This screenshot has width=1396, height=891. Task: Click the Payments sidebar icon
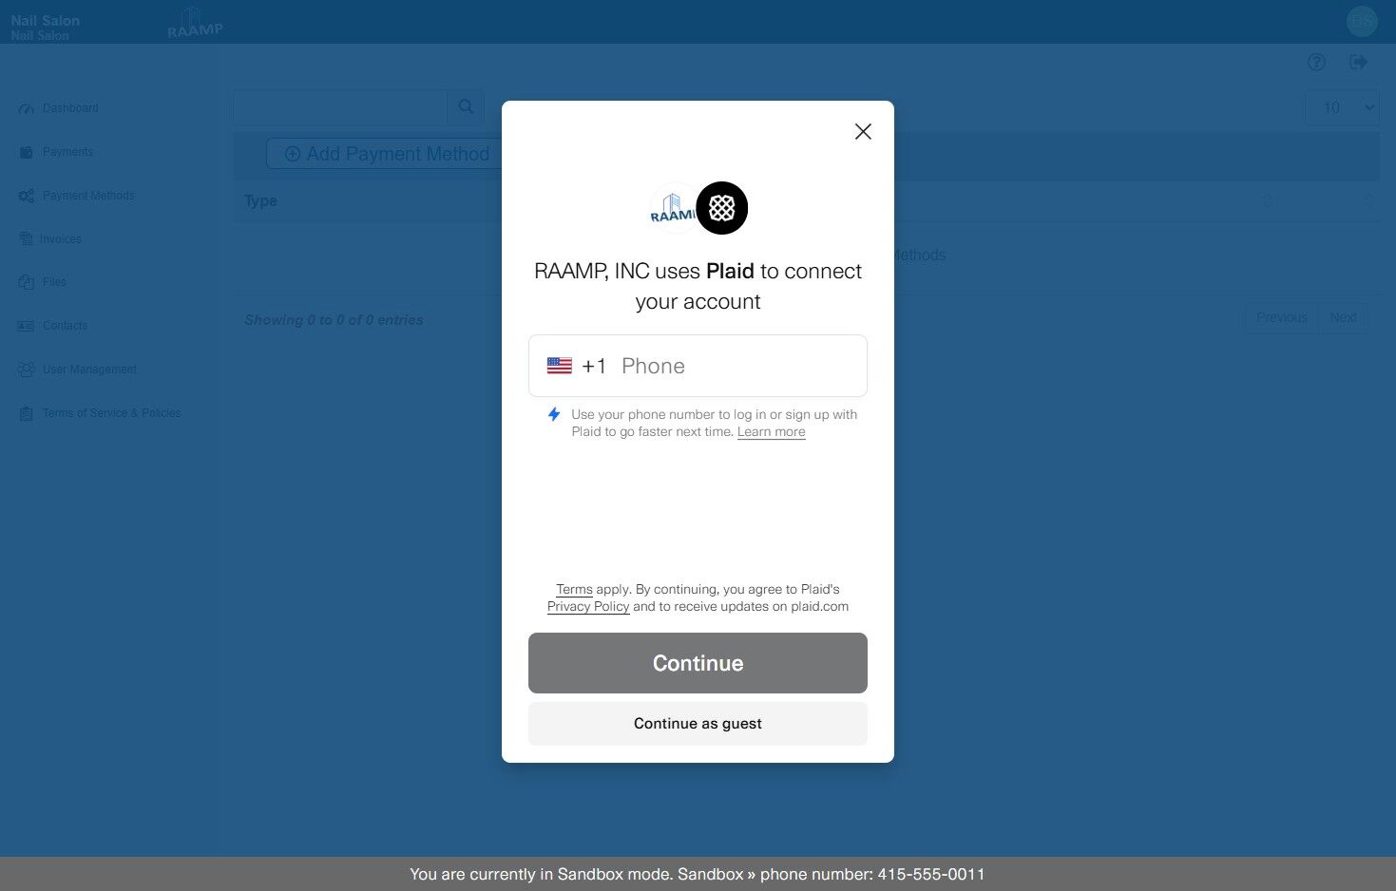26,152
